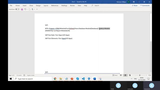Open the third taskbar app icon next to File Explorer

point(66,79)
